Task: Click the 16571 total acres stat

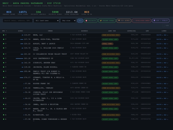Action: pos(23,13)
